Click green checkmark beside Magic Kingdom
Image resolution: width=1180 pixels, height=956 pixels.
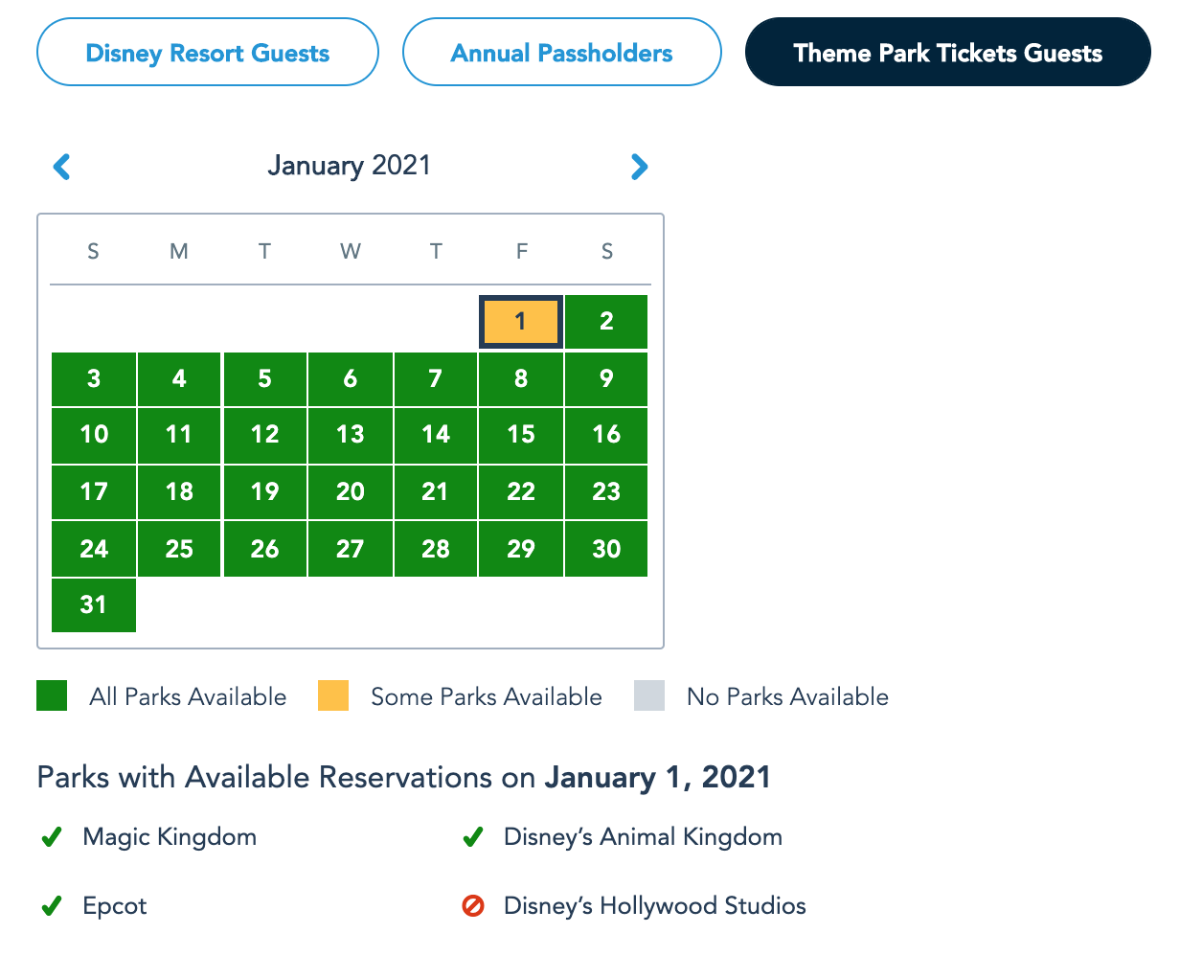coord(52,838)
